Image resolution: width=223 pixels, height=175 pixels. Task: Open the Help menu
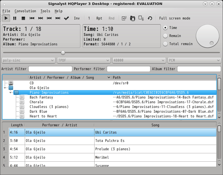click(58, 11)
